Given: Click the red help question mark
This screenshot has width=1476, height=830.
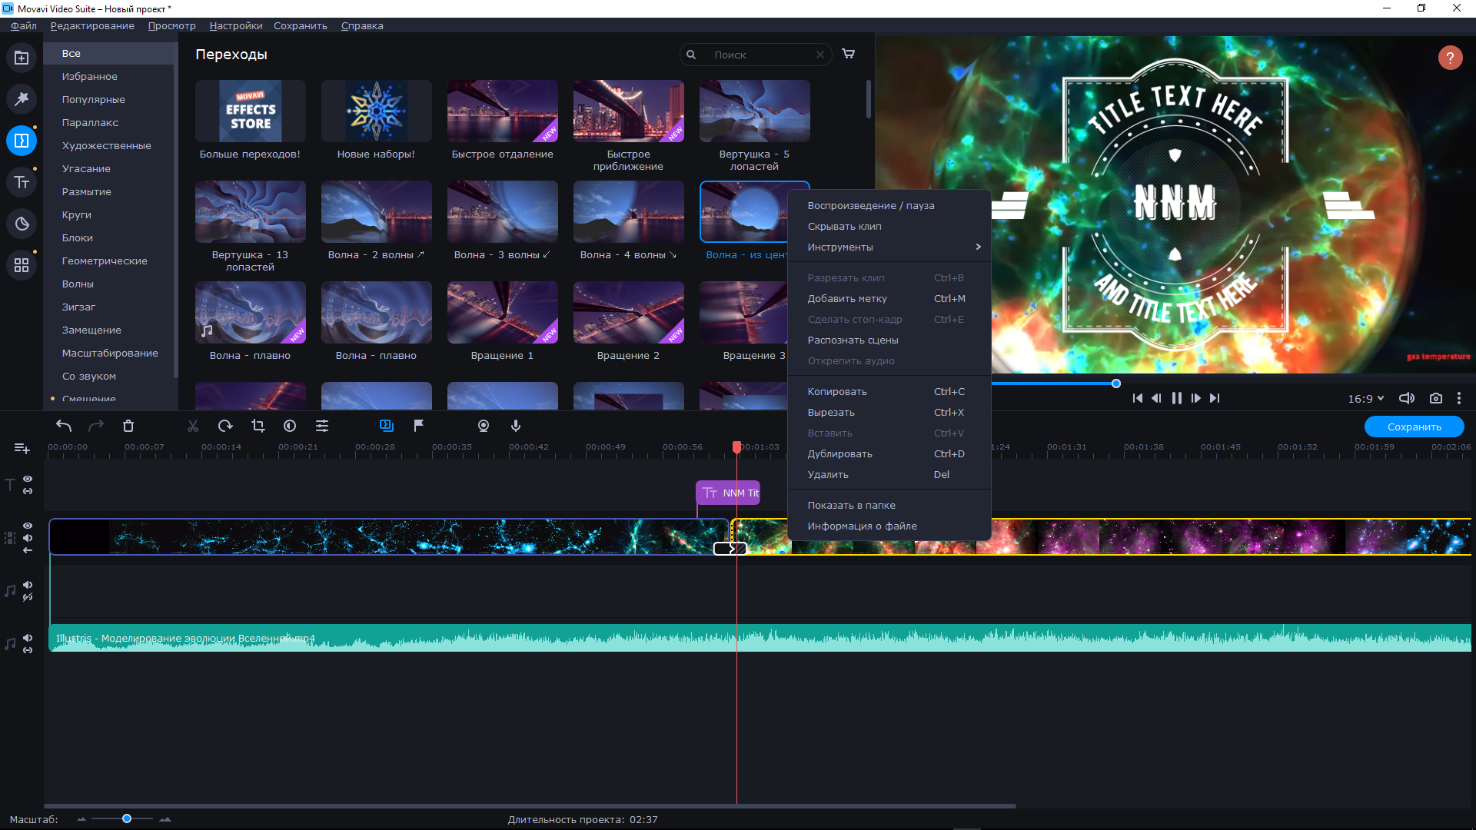Looking at the screenshot, I should click(x=1451, y=58).
